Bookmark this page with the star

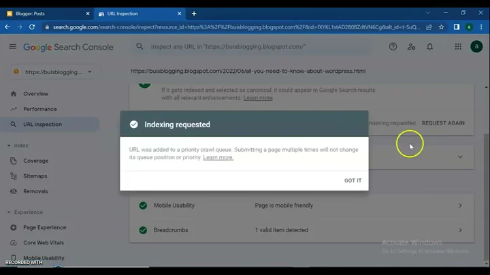point(441,27)
